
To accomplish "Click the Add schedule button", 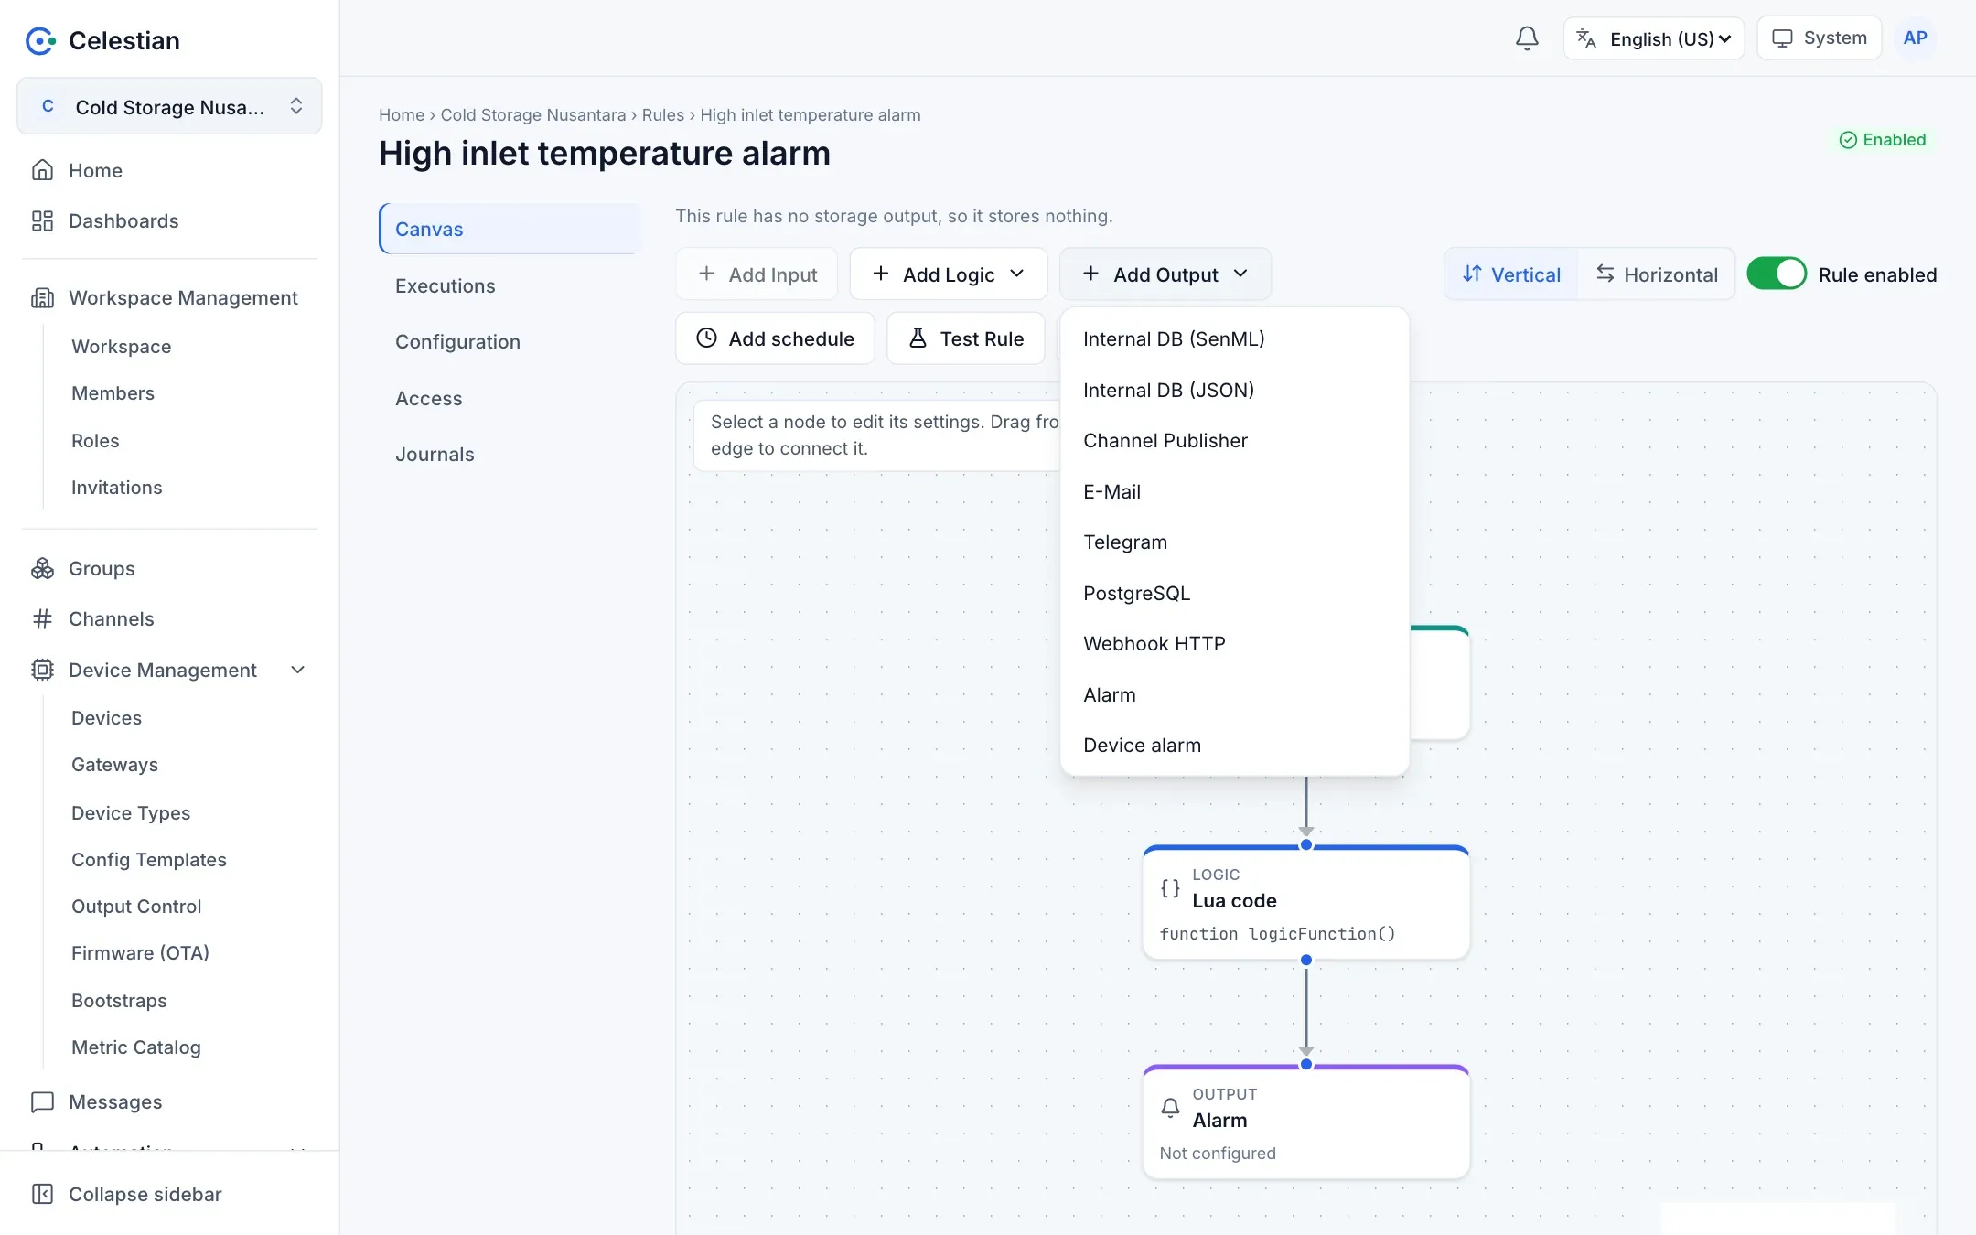I will coord(775,338).
